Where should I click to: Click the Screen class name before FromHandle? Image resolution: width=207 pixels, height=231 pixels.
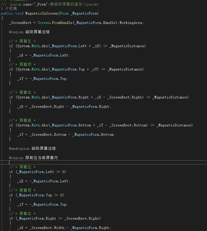[x=44, y=23]
